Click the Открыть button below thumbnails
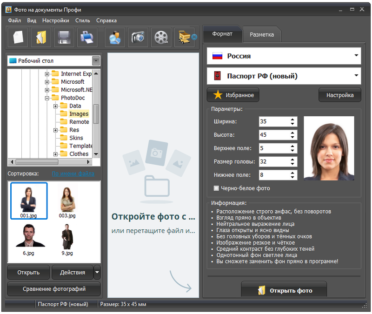The width and height of the screenshot is (372, 314). coord(28,272)
